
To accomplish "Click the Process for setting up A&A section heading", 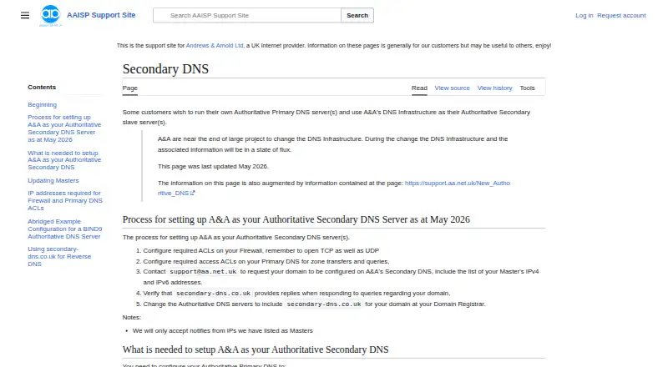I will (296, 219).
